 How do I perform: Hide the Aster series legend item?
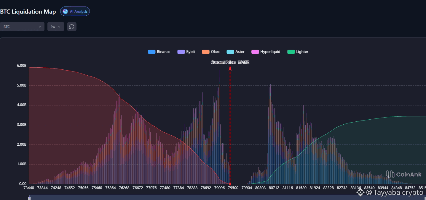coord(235,52)
